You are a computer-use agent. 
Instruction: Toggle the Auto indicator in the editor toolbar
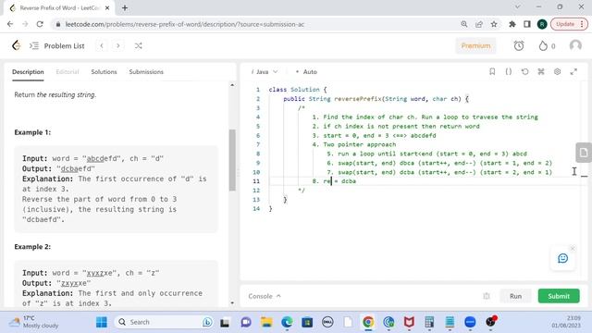pos(306,72)
